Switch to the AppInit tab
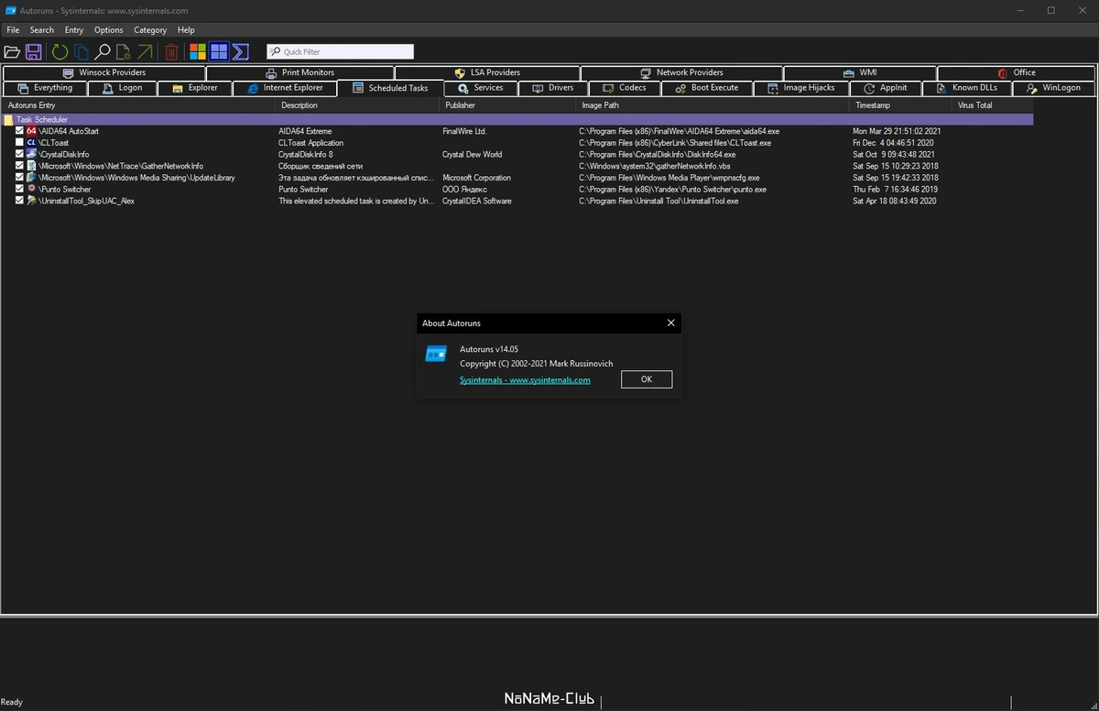The image size is (1099, 711). (886, 88)
